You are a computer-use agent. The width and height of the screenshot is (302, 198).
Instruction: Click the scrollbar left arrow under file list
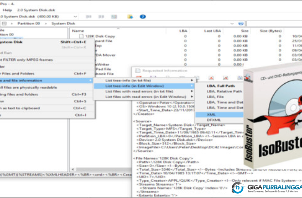coord(73,170)
